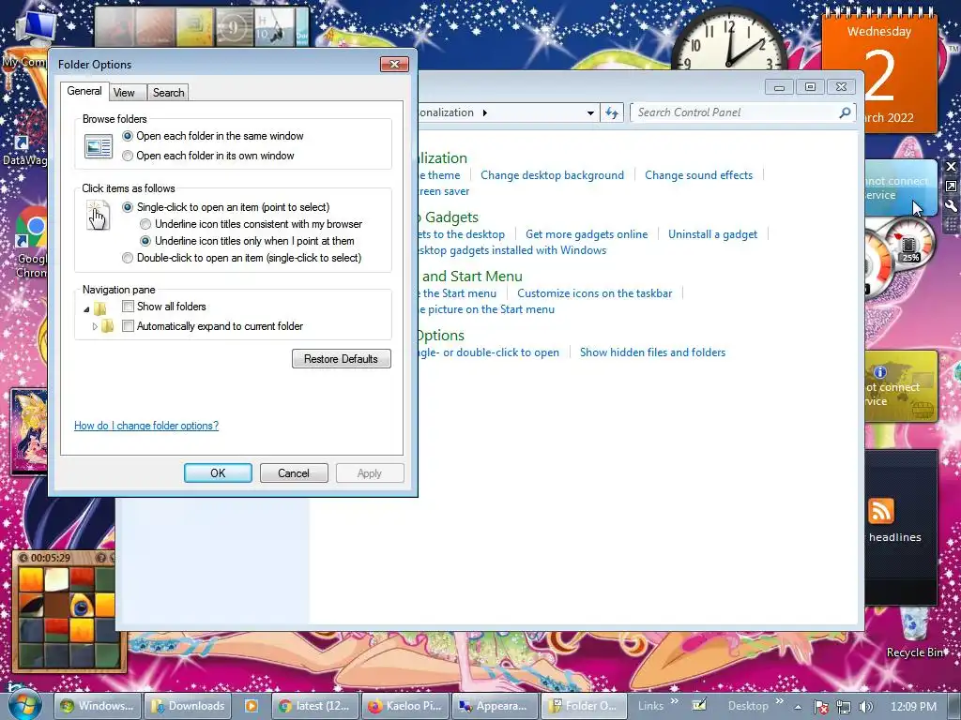
Task: Open the address bar history dropdown in Control Panel
Action: coord(590,112)
